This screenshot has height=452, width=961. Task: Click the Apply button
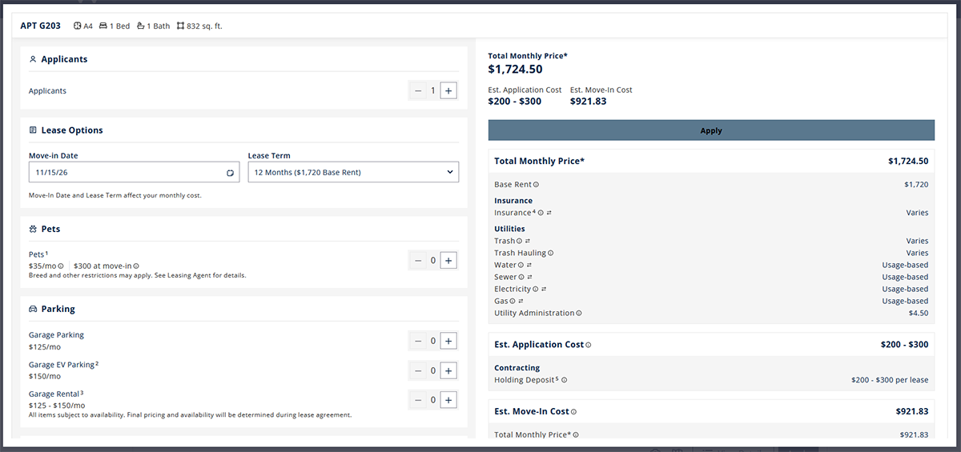(x=711, y=130)
